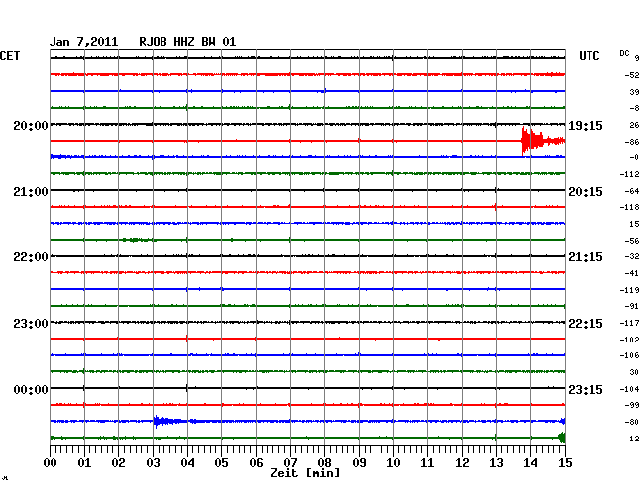
Task: Click the DC value "-56"
Action: (632, 241)
